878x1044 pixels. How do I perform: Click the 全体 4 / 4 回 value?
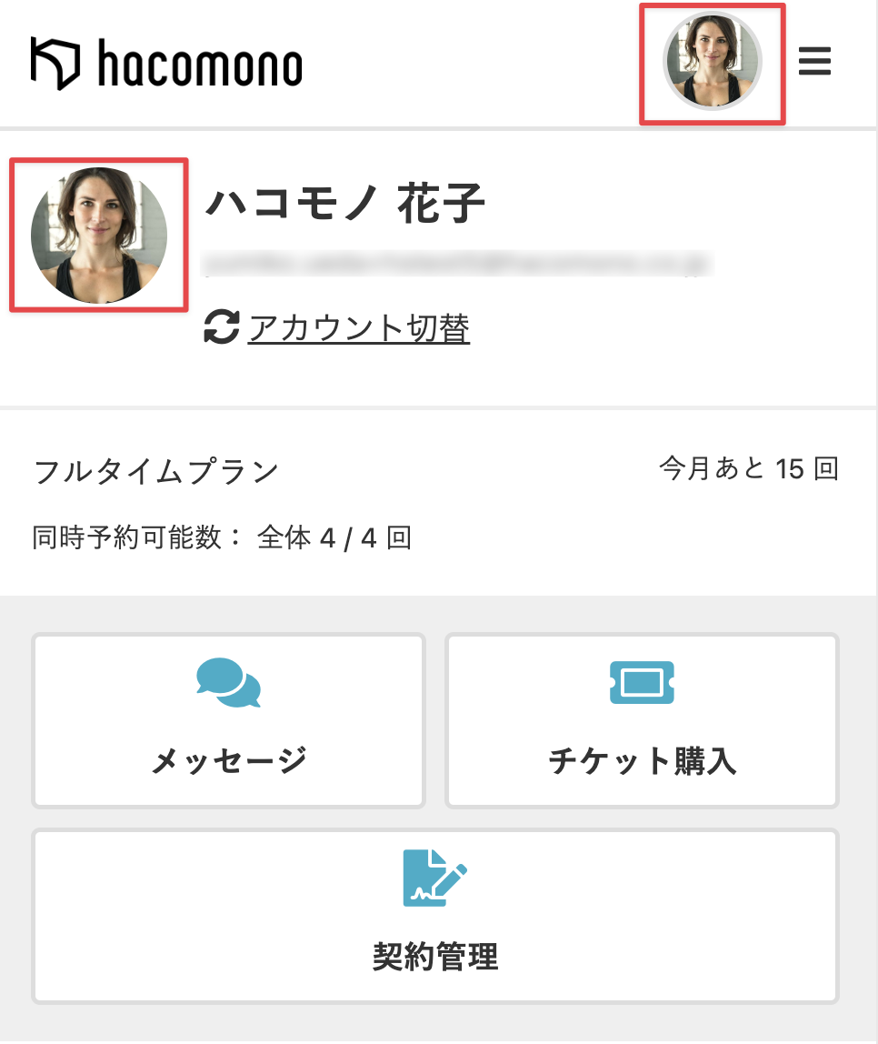[334, 538]
